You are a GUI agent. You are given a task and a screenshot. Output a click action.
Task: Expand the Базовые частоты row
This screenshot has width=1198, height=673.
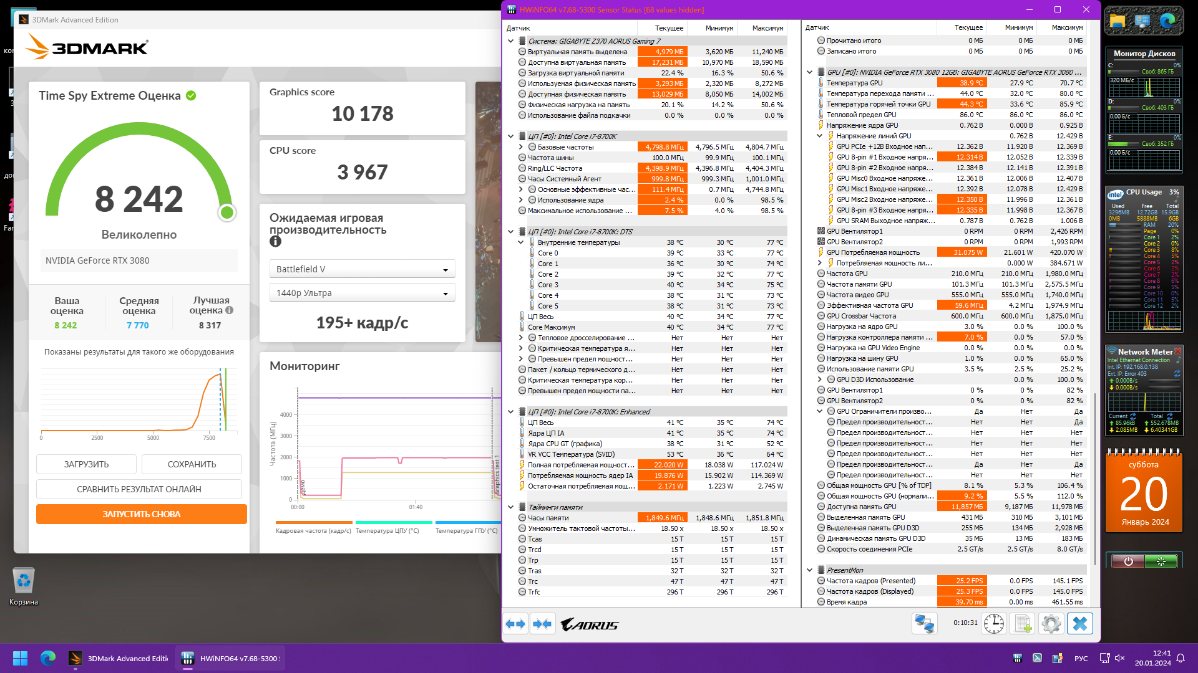pyautogui.click(x=521, y=147)
